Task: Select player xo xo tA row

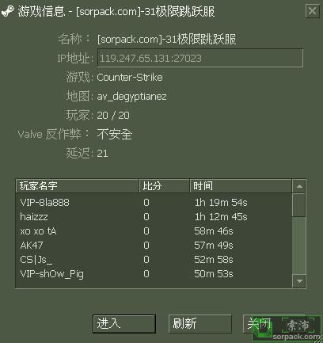Action: tap(154, 231)
